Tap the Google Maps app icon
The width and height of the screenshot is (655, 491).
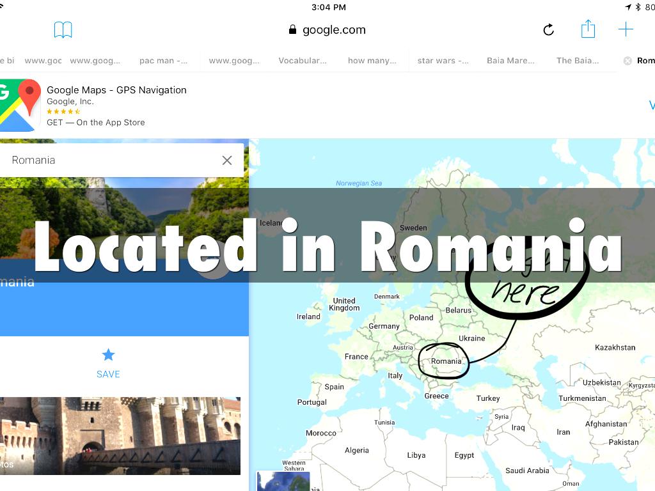tap(19, 105)
